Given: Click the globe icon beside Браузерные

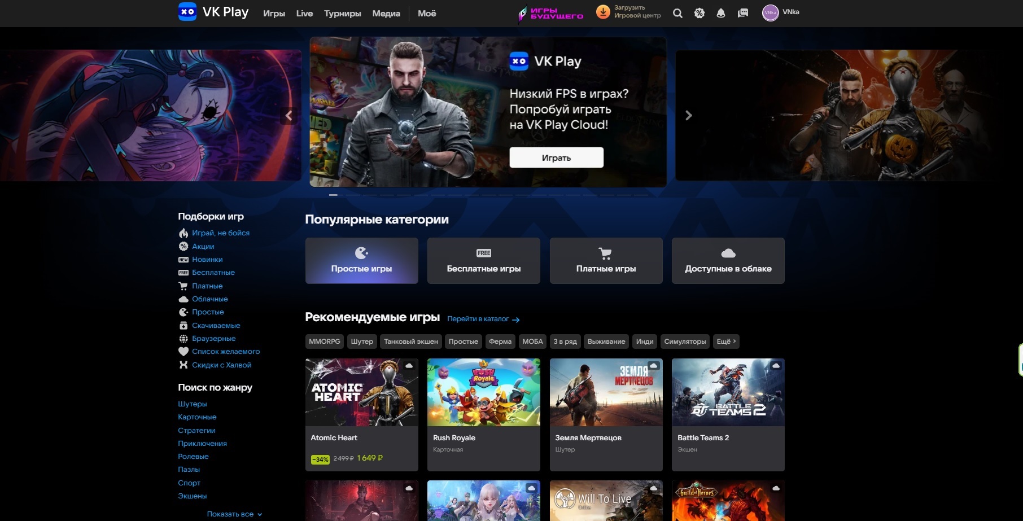Looking at the screenshot, I should (183, 339).
